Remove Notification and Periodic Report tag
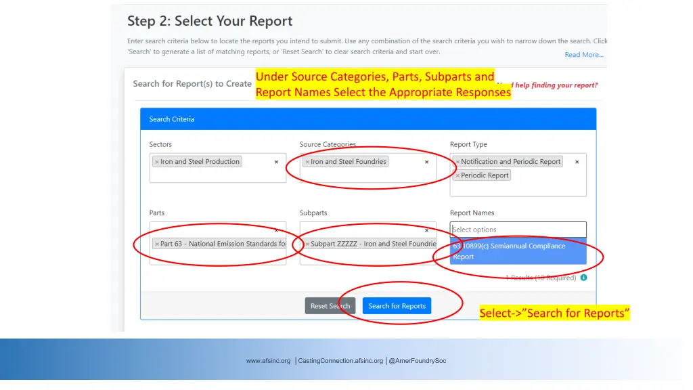Viewport: 693px width, 390px height. pos(457,162)
